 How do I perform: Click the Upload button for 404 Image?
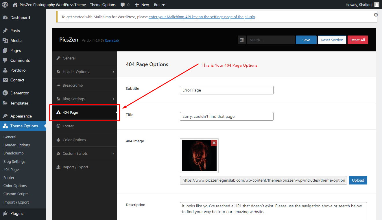(x=358, y=180)
